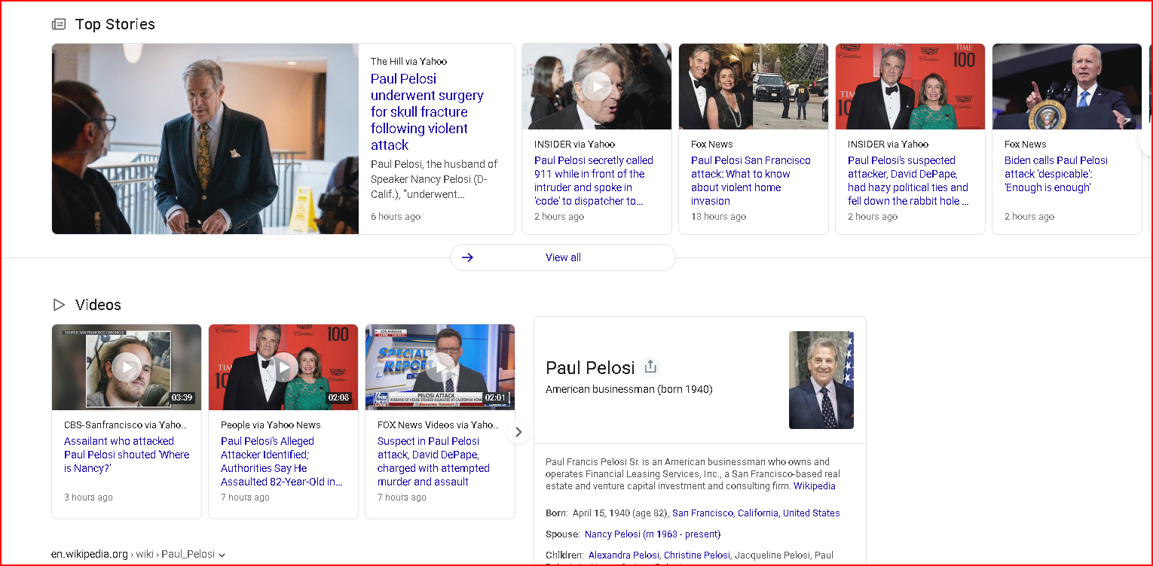Image resolution: width=1153 pixels, height=566 pixels.
Task: Open View all top stories
Action: (563, 257)
